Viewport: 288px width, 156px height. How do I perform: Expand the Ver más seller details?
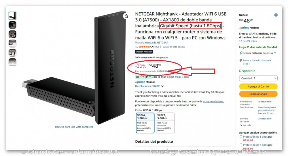point(245,125)
